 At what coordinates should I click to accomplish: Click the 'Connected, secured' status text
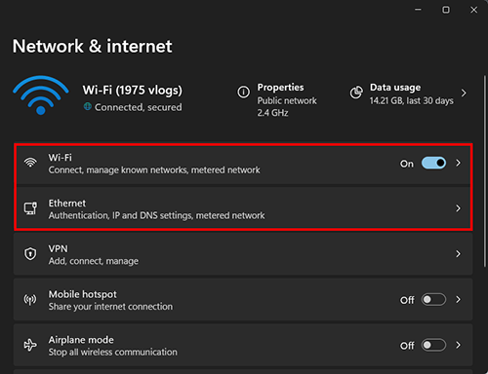[138, 107]
